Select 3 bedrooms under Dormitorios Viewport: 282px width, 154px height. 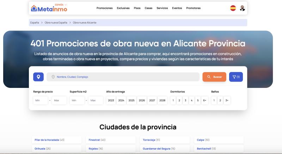tap(185, 100)
